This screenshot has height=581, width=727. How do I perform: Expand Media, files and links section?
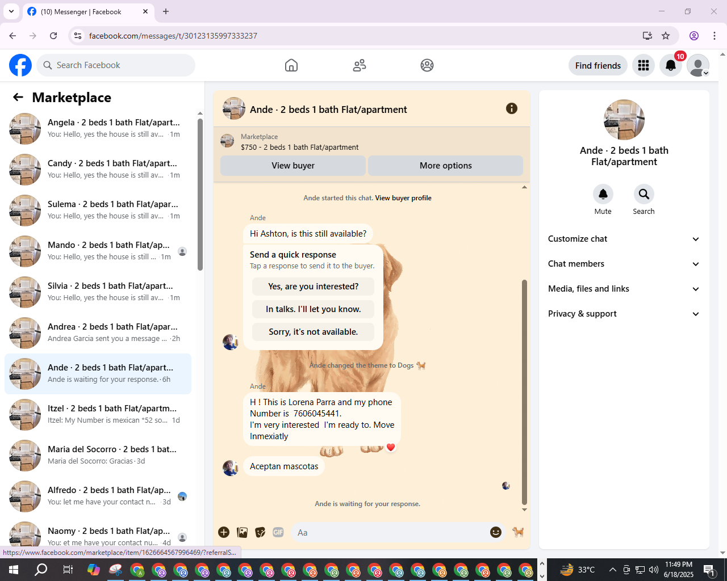624,289
